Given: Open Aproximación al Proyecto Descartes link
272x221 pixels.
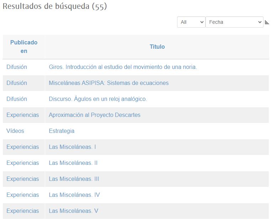Looking at the screenshot, I should click(95, 115).
